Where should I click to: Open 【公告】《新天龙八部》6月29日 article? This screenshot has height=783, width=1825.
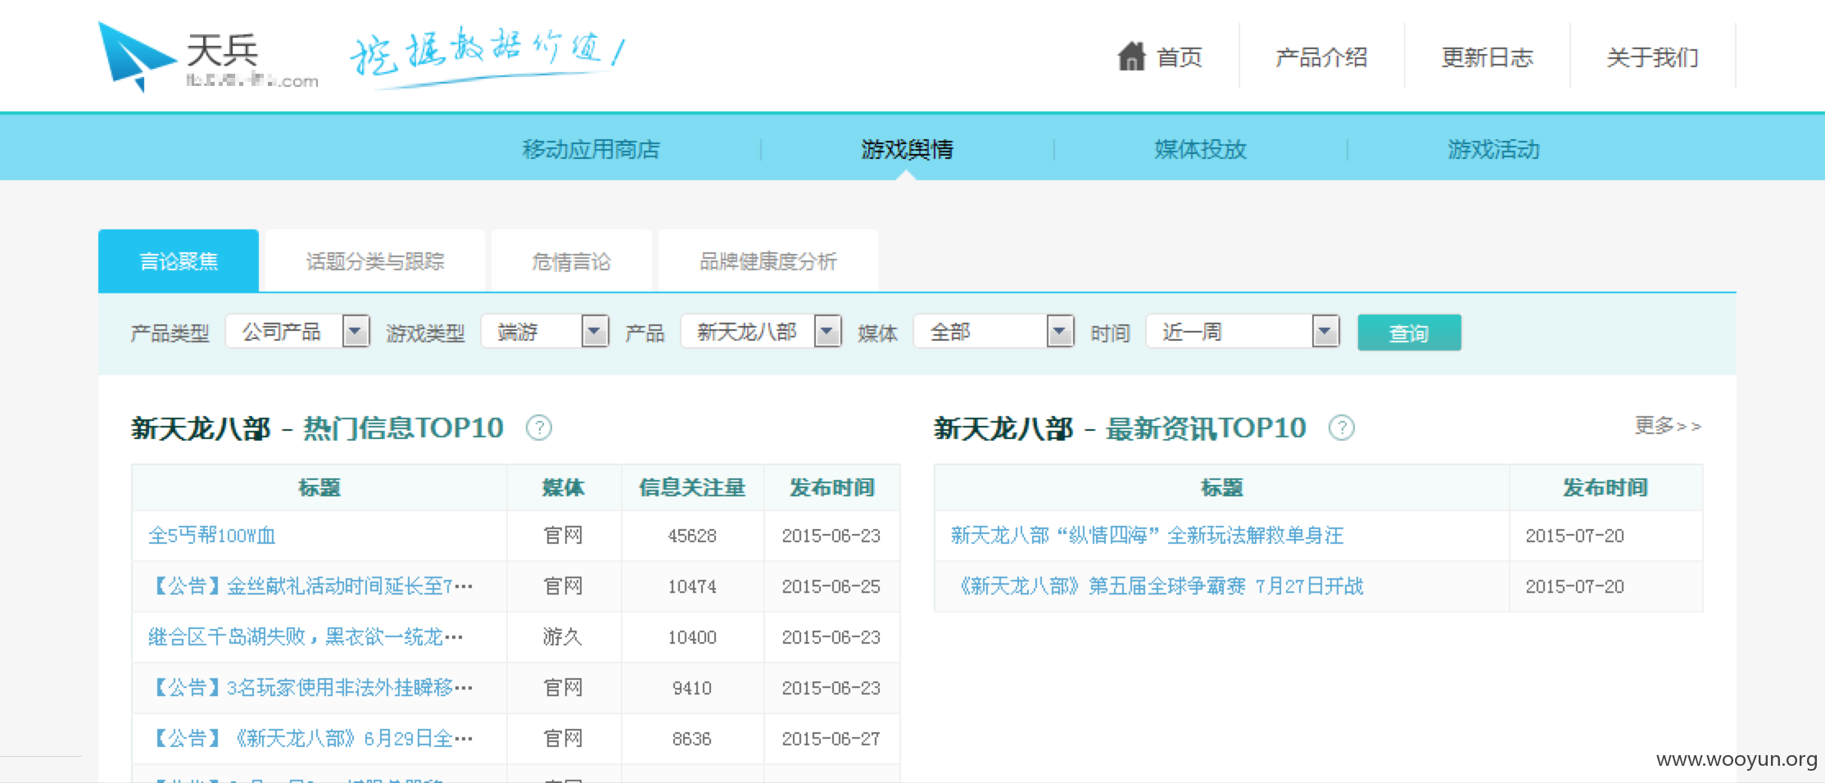click(x=311, y=739)
